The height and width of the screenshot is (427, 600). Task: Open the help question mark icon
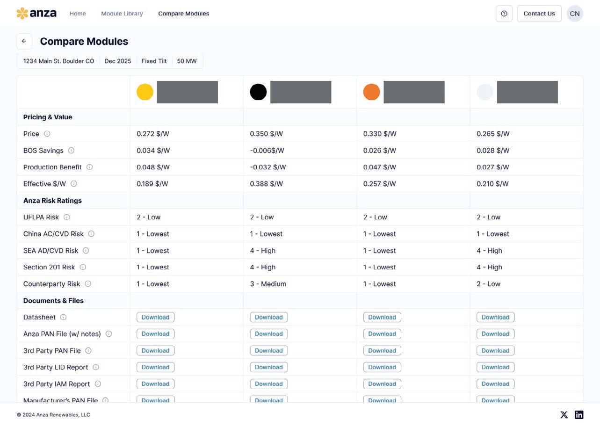504,14
